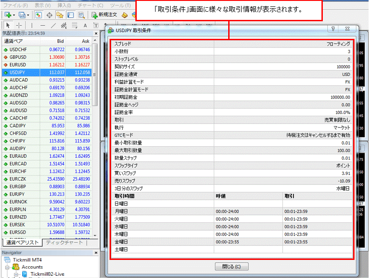Collapse the Tickmill02-Live account node

[x=16, y=274]
